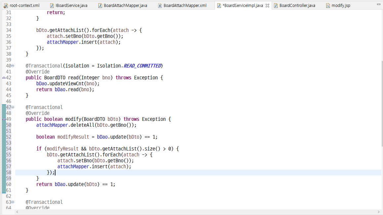
Task: Click the root-context.xml file icon
Action: point(6,6)
